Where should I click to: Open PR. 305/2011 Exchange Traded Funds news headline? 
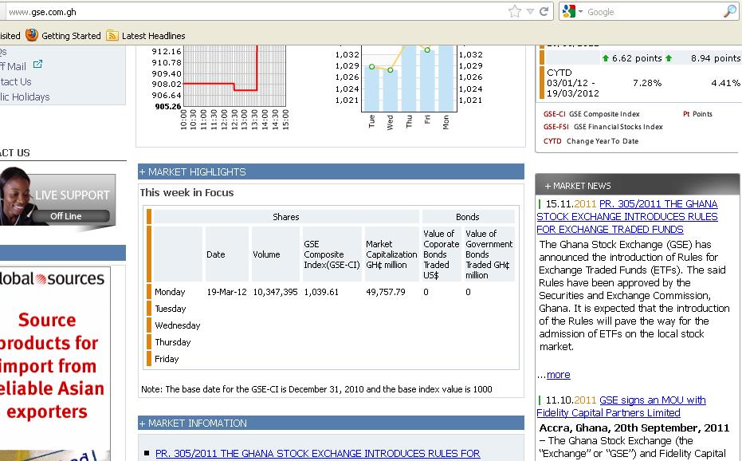(627, 216)
